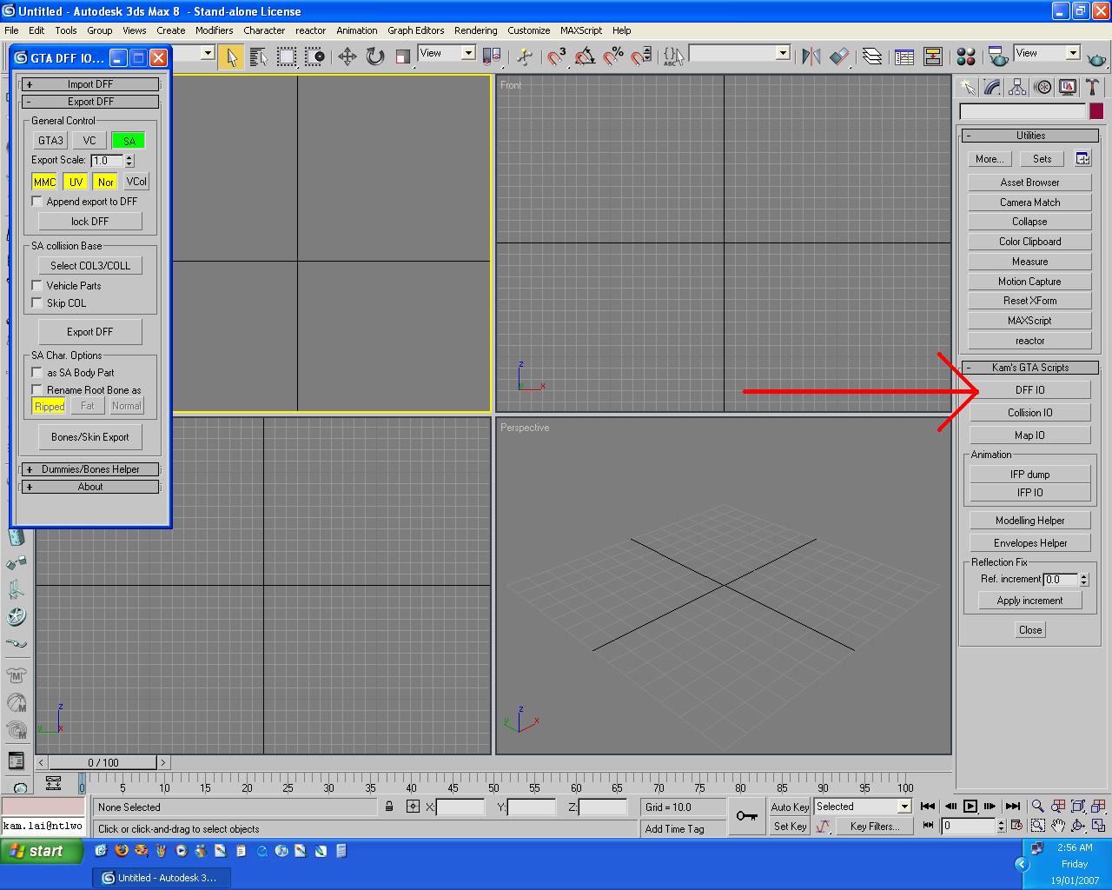1112x890 pixels.
Task: Open the Hierarchy command panel tab
Action: [x=1017, y=87]
